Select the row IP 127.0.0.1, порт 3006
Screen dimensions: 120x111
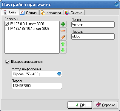tap(32, 24)
